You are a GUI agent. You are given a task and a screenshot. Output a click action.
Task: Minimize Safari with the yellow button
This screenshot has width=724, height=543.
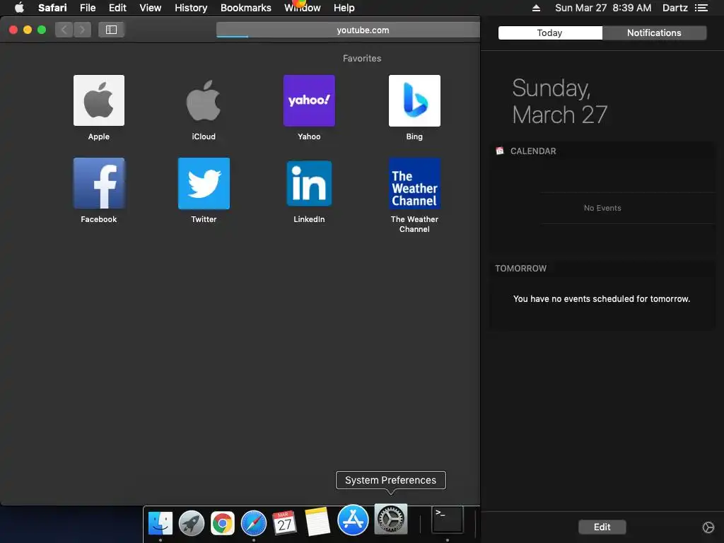[28, 30]
